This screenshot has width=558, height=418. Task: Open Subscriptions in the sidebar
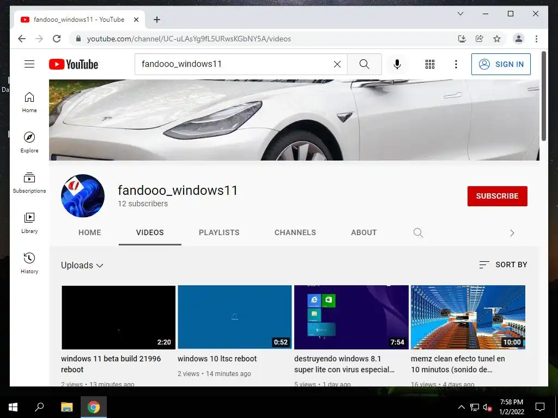pyautogui.click(x=29, y=183)
